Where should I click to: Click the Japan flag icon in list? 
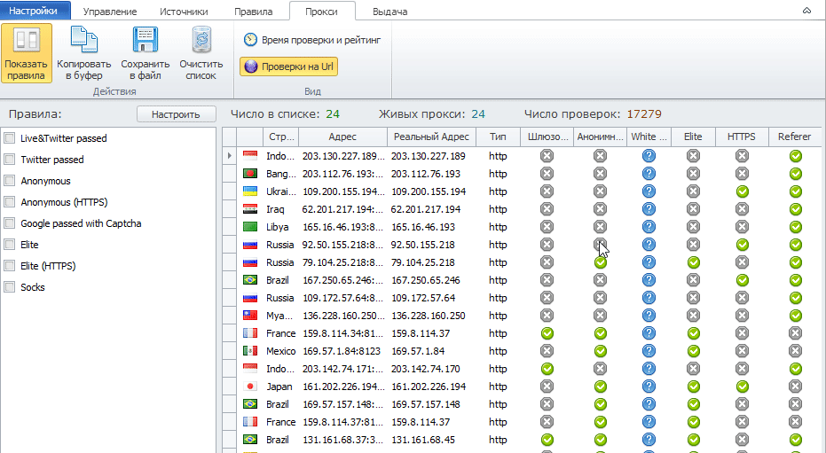pyautogui.click(x=250, y=387)
